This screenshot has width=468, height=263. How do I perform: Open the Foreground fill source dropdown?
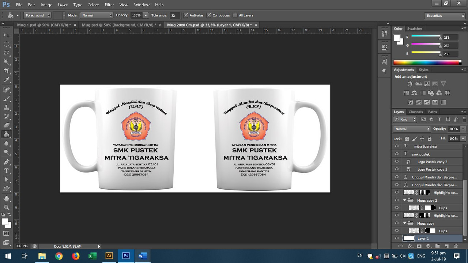tap(38, 15)
